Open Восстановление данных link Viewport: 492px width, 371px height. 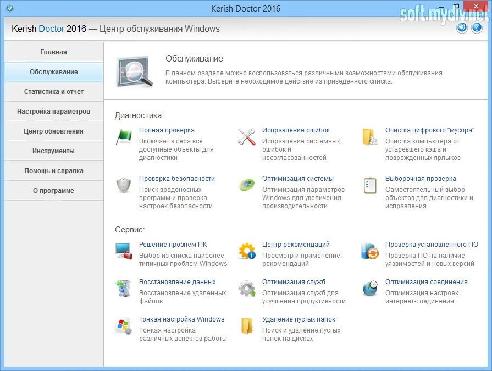177,281
